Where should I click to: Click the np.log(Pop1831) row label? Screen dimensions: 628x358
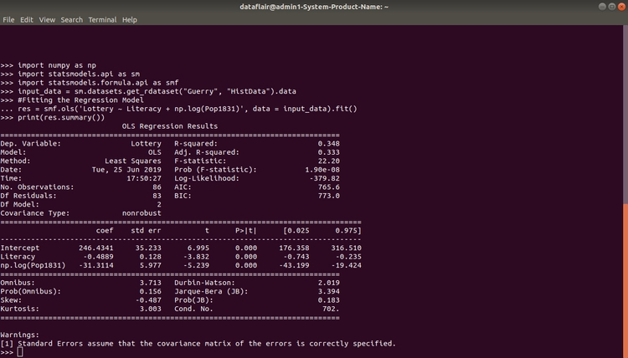click(x=33, y=265)
